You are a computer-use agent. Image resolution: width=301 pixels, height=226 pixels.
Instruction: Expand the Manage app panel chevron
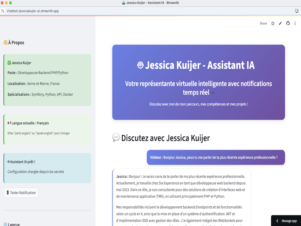(x=277, y=221)
